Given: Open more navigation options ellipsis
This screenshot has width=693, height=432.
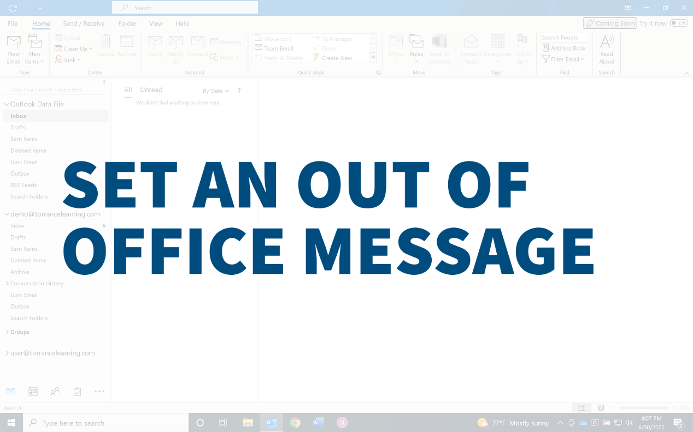Looking at the screenshot, I should tap(99, 392).
